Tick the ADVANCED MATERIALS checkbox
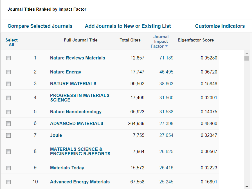Viewport: 252px width, 189px height. 8,124
